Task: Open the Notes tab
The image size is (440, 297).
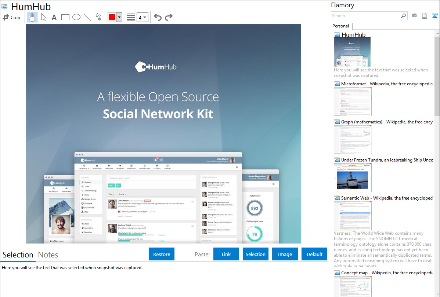Action: (48, 255)
